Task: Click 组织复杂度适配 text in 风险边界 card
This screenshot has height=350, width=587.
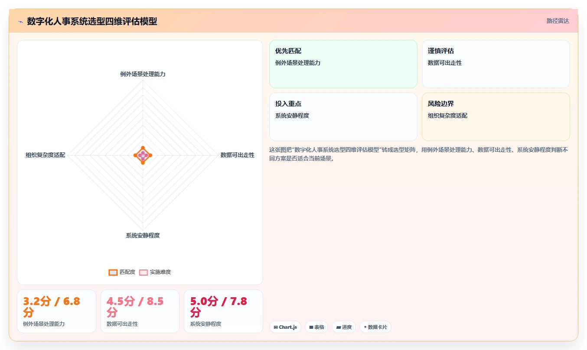Action: [x=447, y=116]
